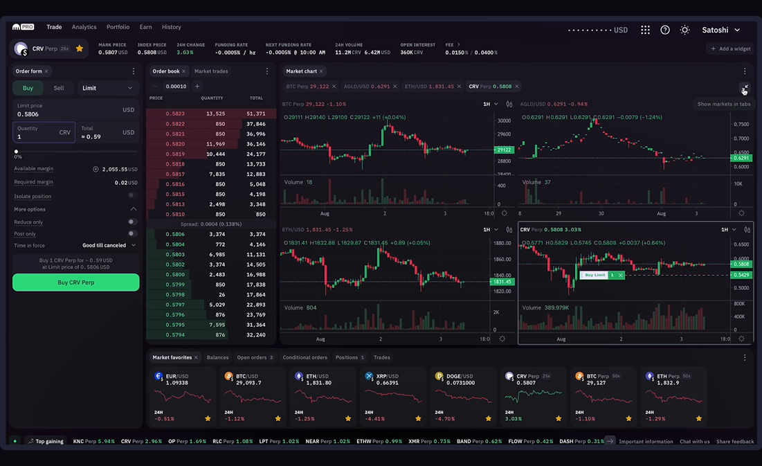Open the Earn menu
The height and width of the screenshot is (466, 762).
145,27
